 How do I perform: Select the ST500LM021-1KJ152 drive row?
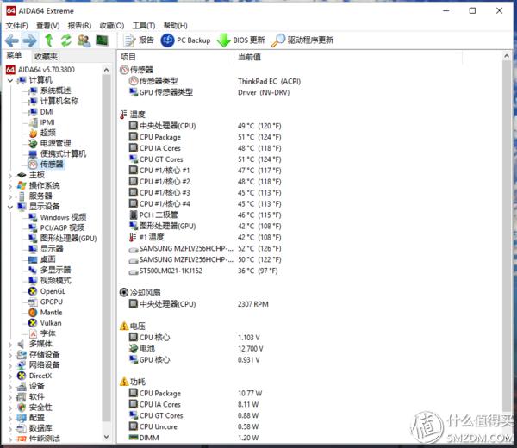point(203,271)
